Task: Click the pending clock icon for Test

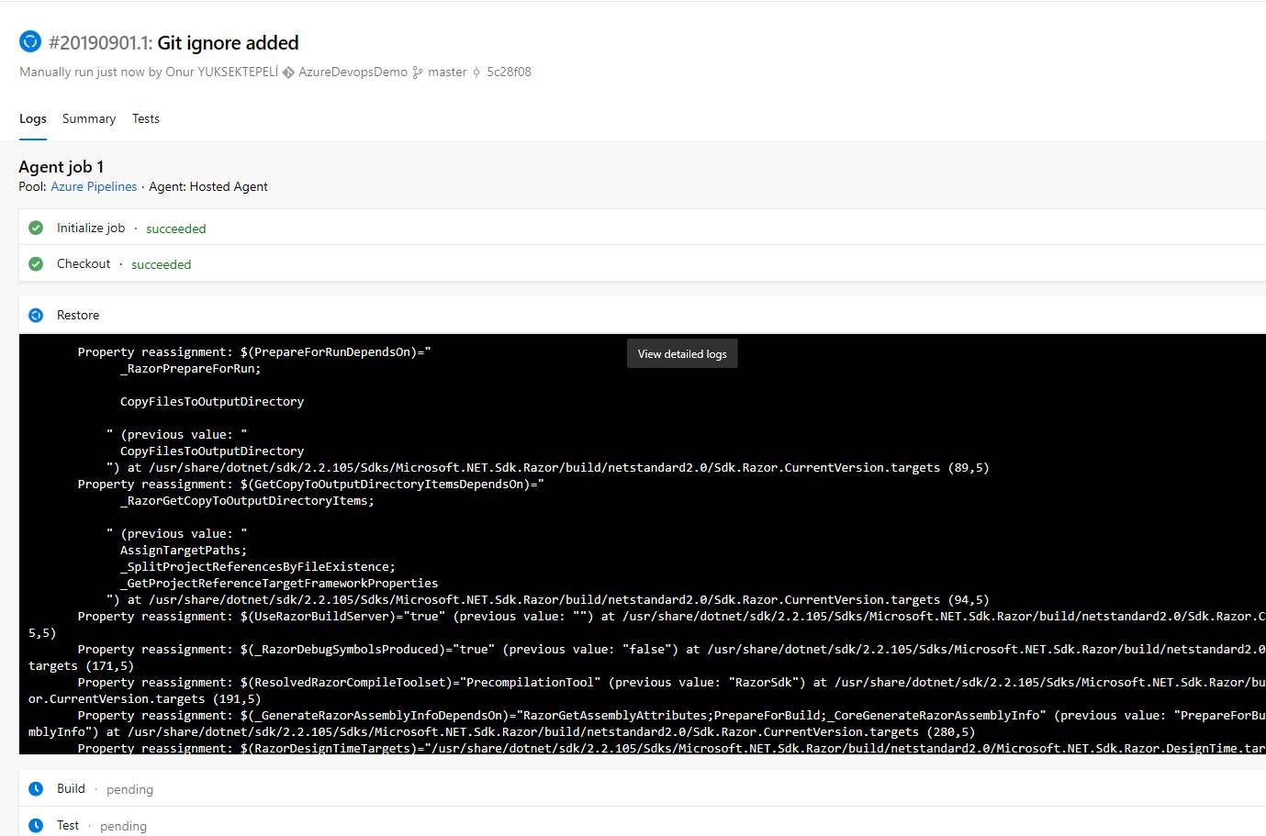Action: 36,825
